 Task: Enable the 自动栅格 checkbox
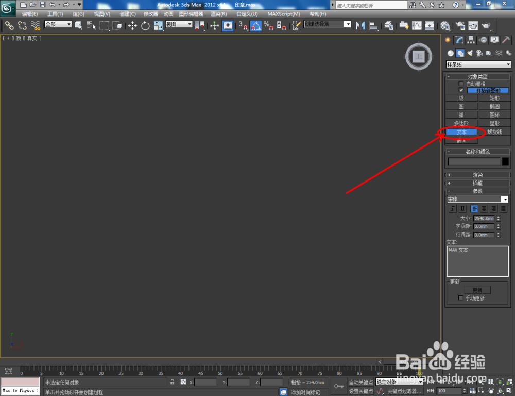tap(461, 84)
